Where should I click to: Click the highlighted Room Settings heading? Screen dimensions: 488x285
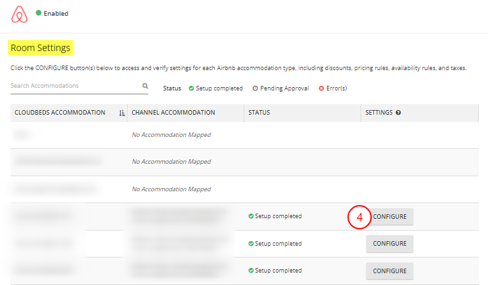[41, 48]
